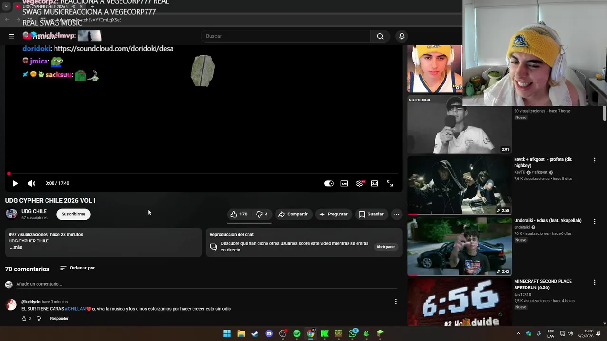Open the YouTube hamburger guide menu
Screen dimensions: 607x341
click(11, 36)
